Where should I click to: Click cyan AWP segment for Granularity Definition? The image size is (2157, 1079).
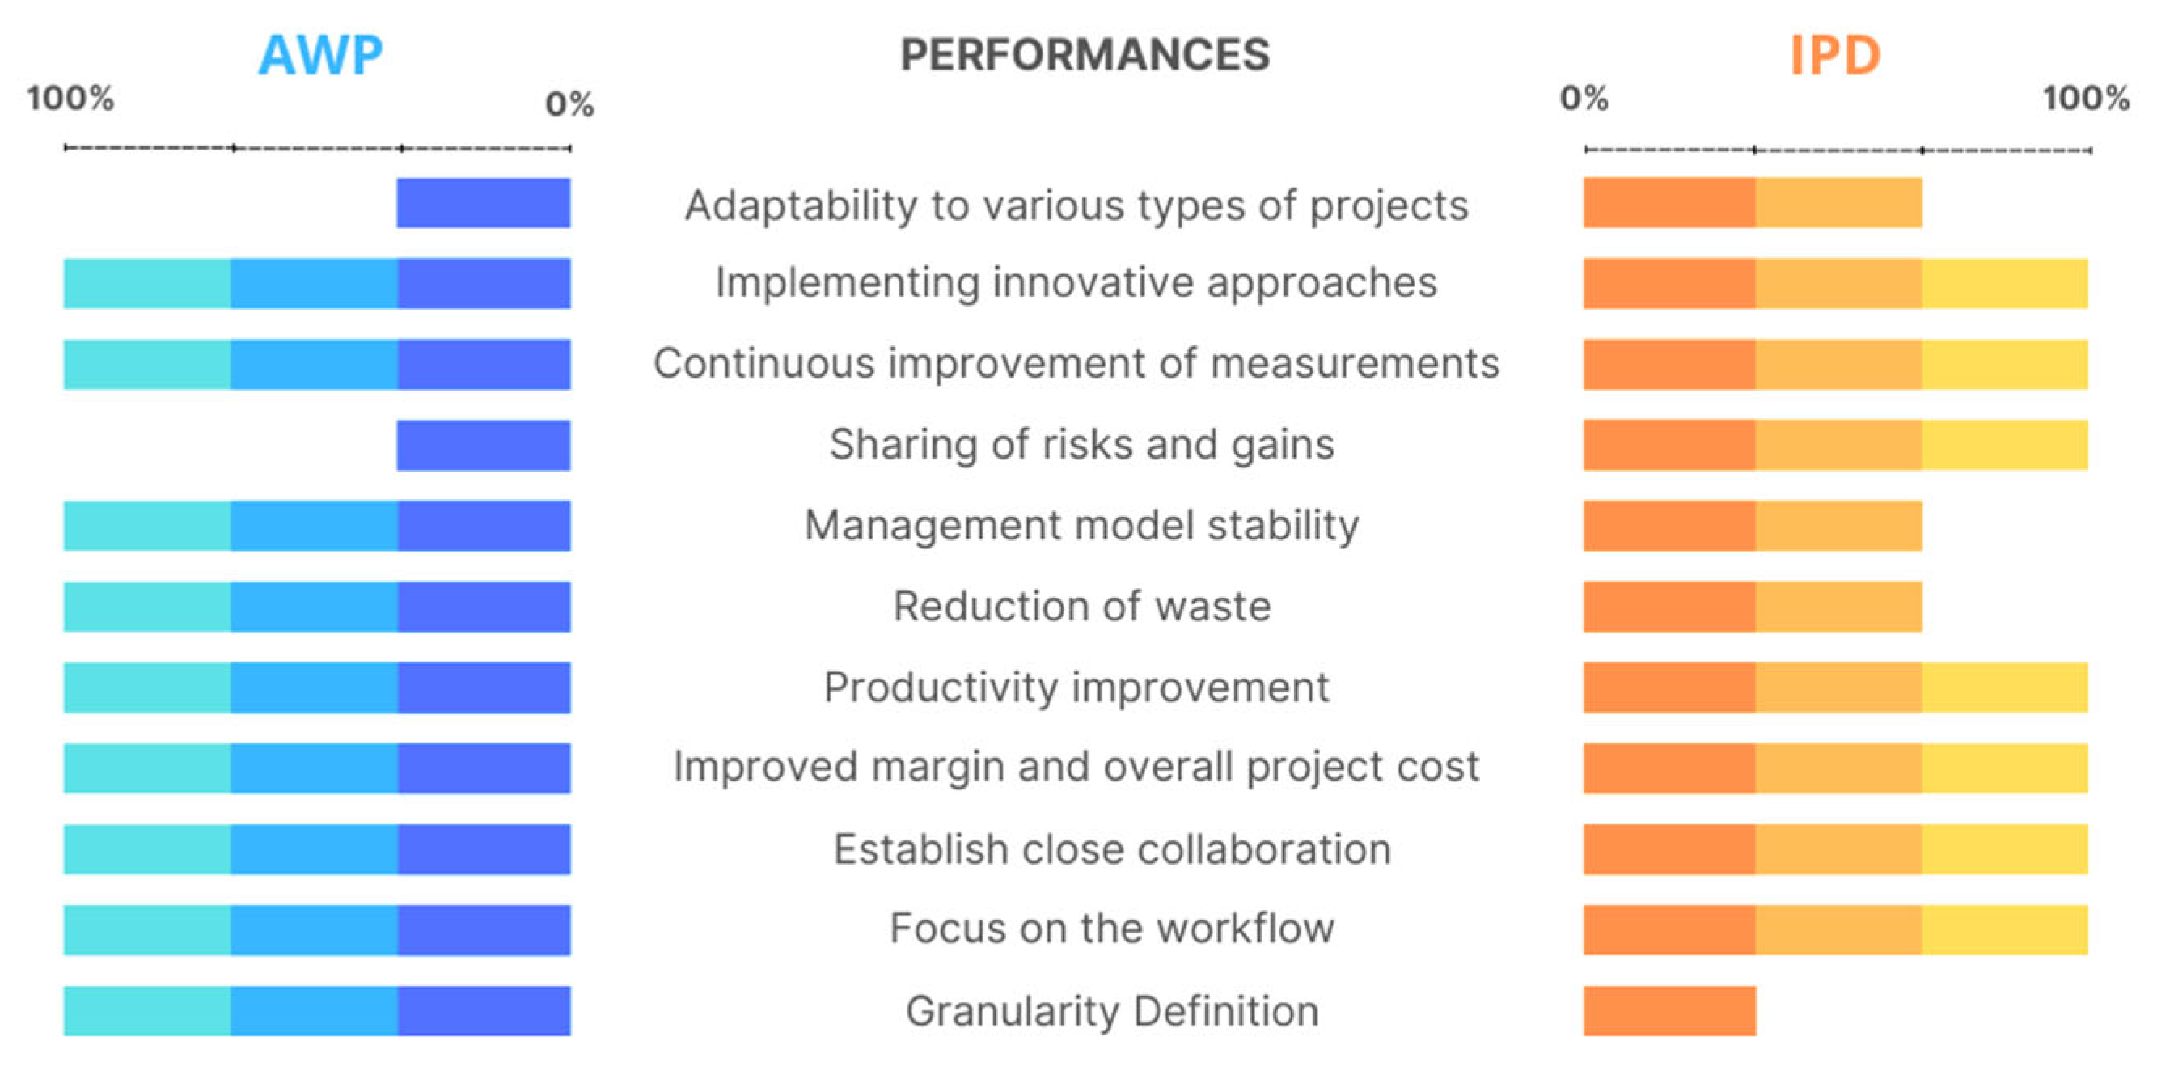147,1010
